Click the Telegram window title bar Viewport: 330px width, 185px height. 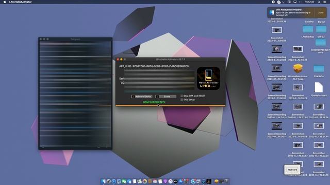point(75,39)
